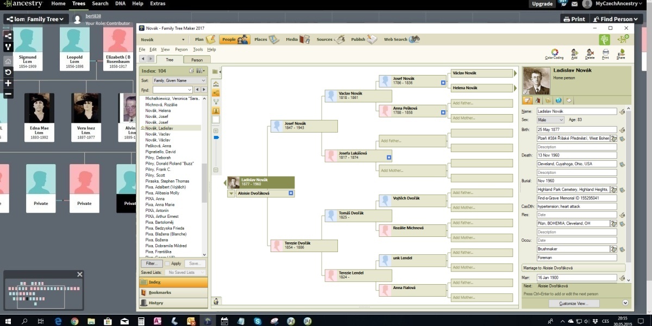Click the Add person icon

(x=574, y=54)
